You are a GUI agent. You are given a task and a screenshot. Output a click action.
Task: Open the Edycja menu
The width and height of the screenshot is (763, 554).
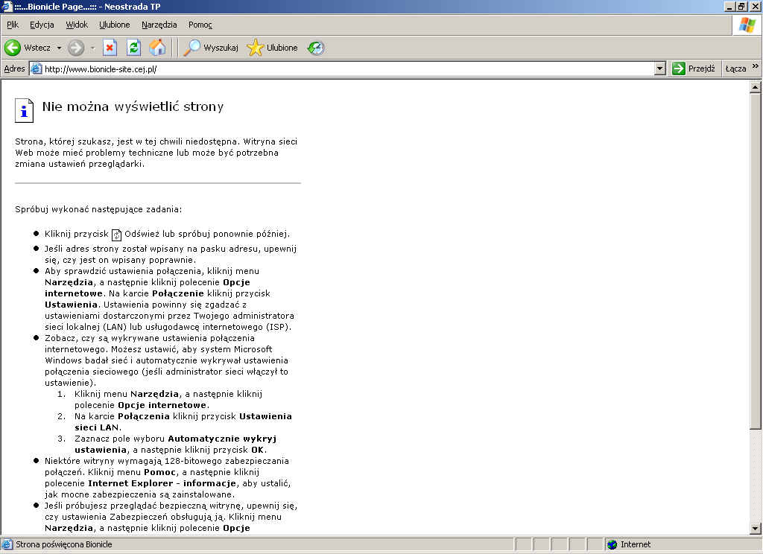click(42, 25)
